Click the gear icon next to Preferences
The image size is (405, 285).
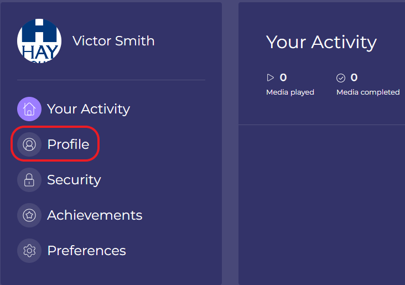[x=29, y=251]
